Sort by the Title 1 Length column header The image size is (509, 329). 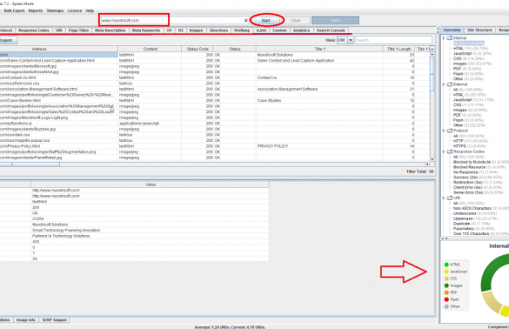click(x=399, y=49)
